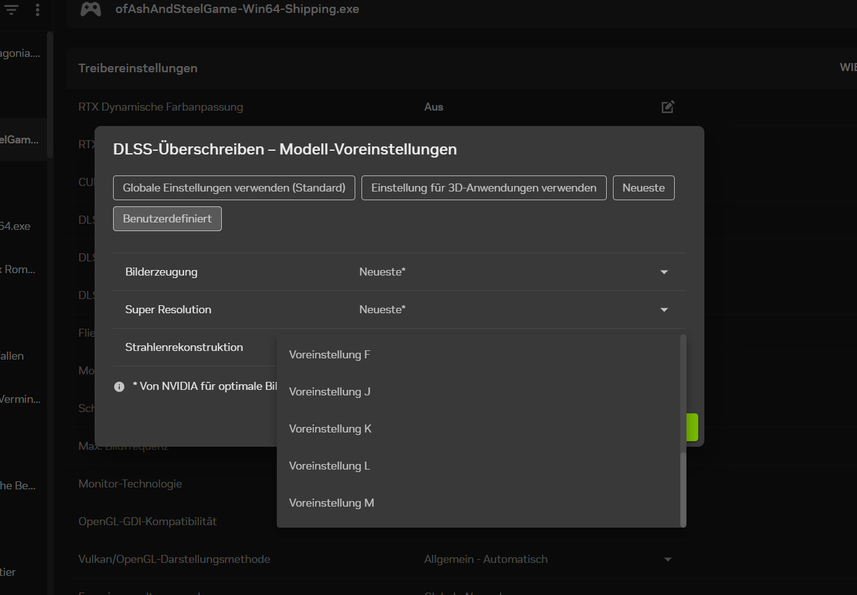Pick Voreinstellung F from the list

(478, 355)
